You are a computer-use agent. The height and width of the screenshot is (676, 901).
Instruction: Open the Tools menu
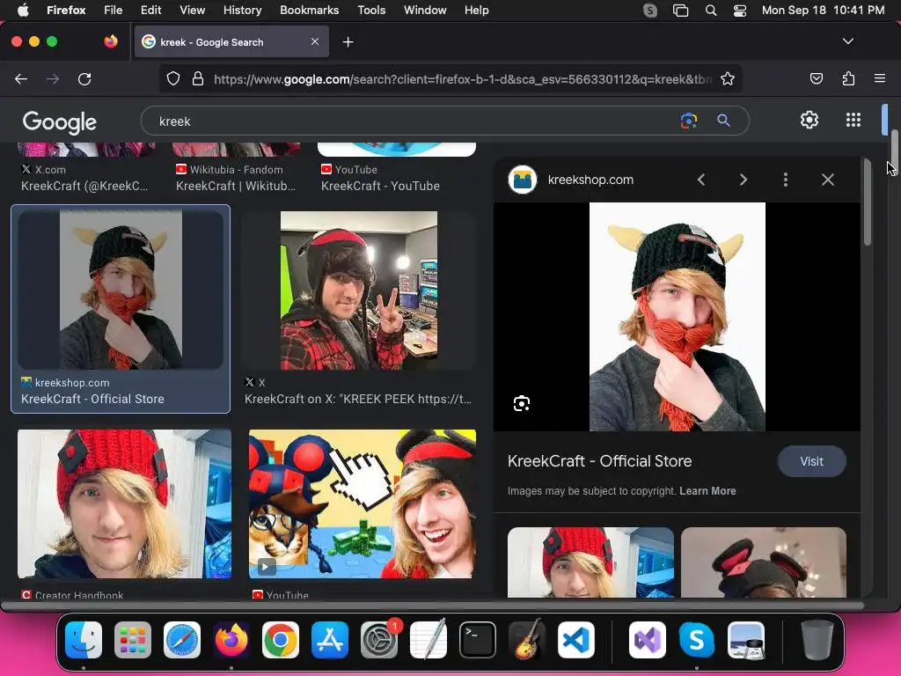pyautogui.click(x=371, y=10)
